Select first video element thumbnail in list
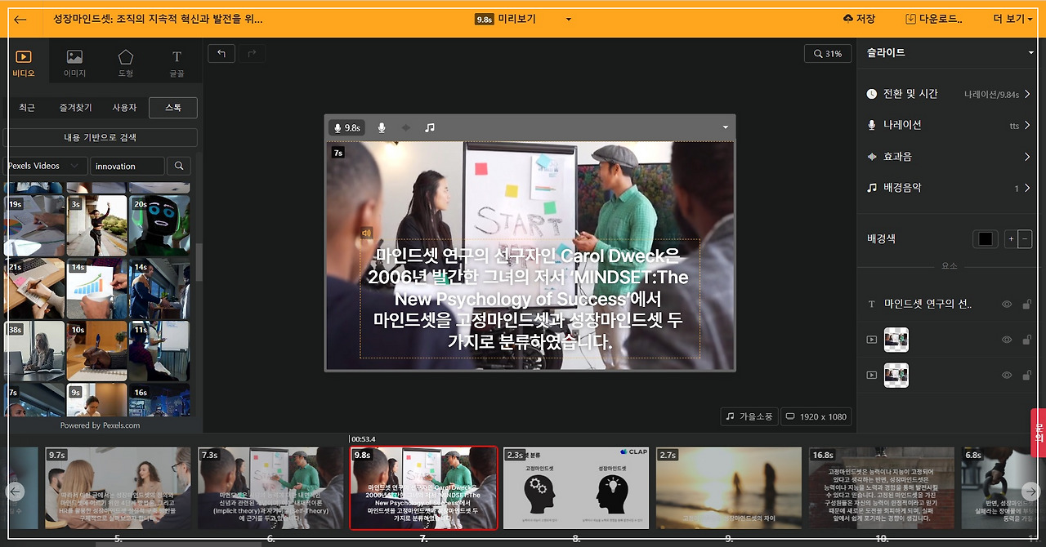This screenshot has width=1046, height=547. 896,340
